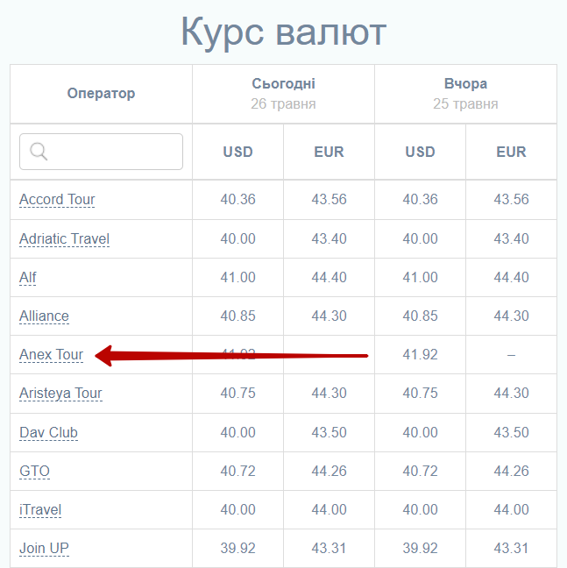Click the Курс валют page title
The image size is (567, 568).
tap(283, 32)
